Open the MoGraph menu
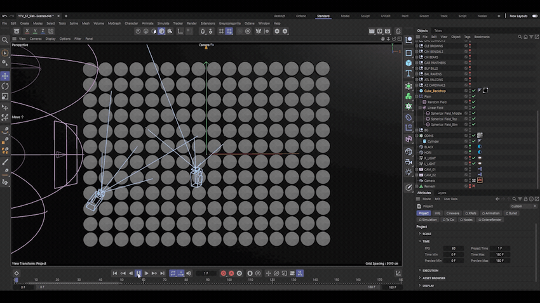 coord(114,23)
